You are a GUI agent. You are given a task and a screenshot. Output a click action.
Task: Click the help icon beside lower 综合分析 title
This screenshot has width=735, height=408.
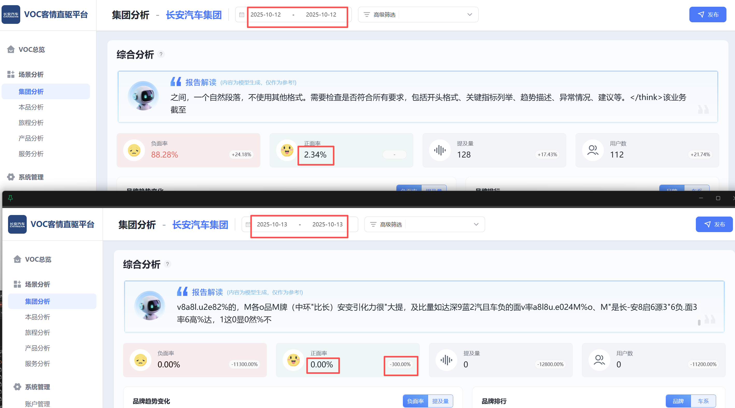click(x=167, y=264)
